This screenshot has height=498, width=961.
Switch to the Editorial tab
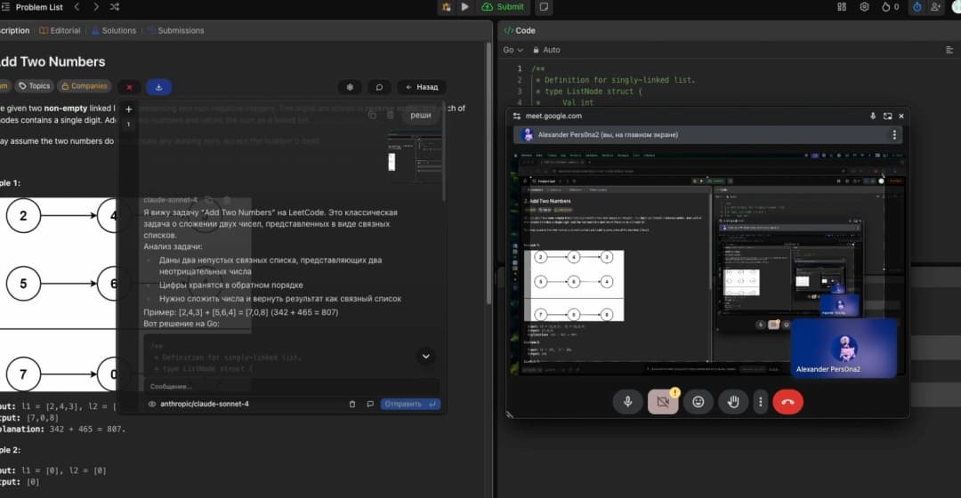click(60, 30)
